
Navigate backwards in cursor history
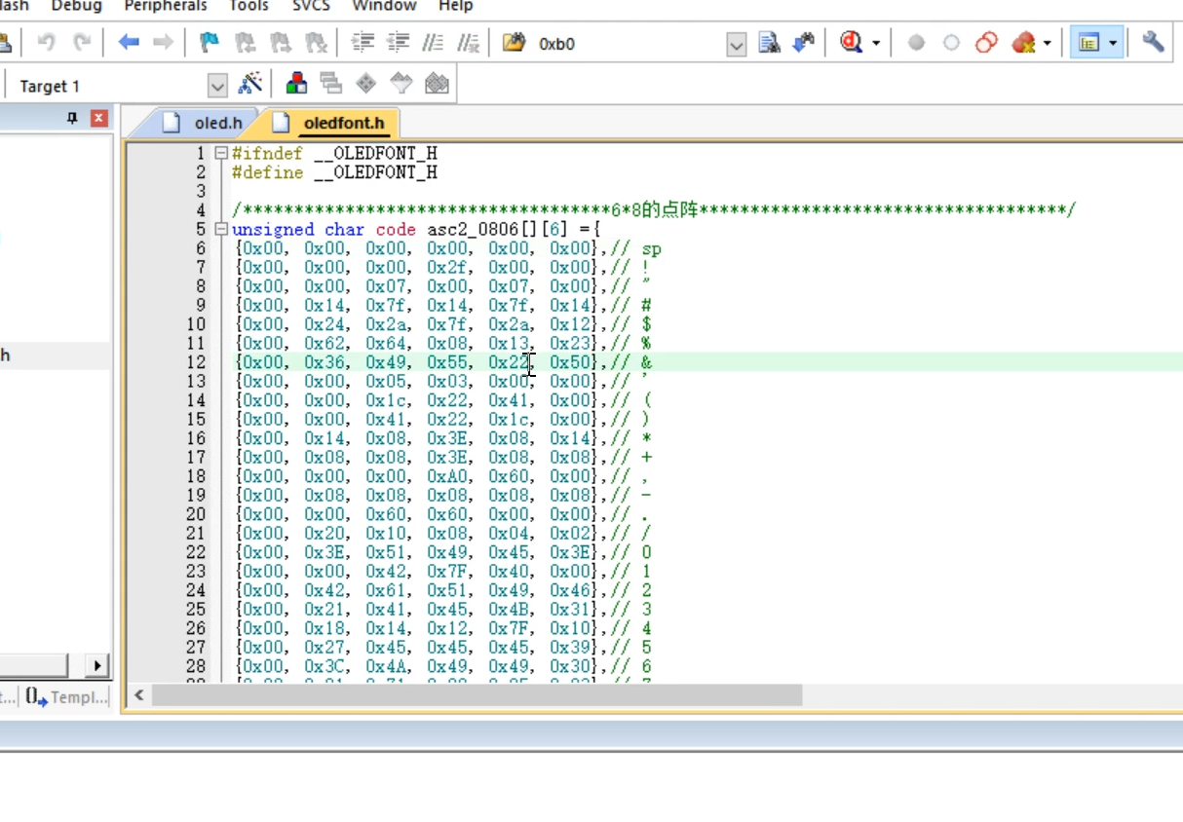129,43
